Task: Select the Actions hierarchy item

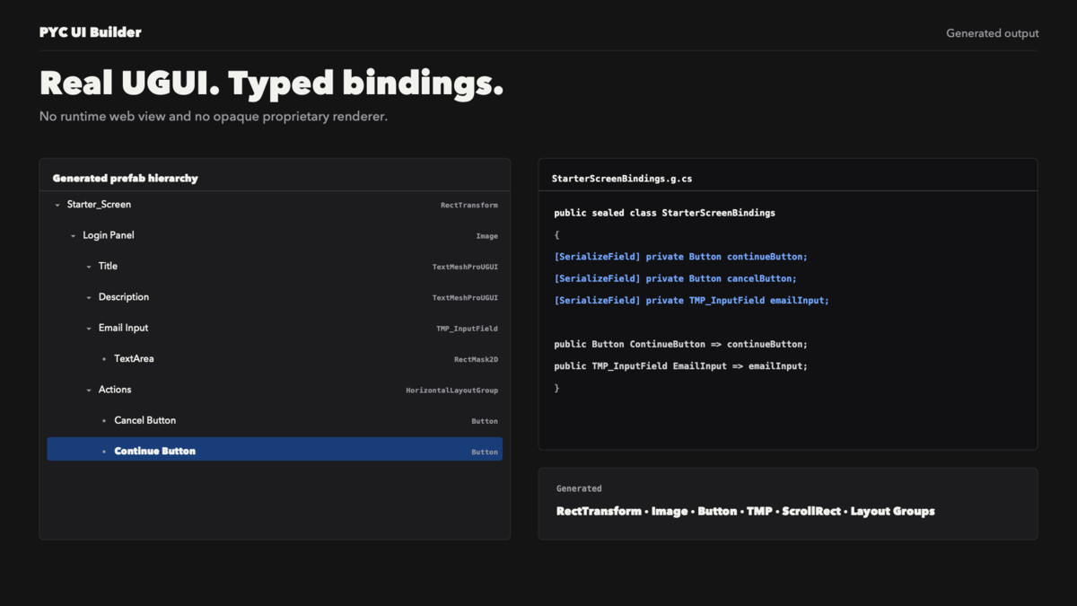Action: point(275,390)
